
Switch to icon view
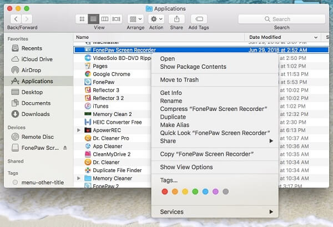[82, 19]
